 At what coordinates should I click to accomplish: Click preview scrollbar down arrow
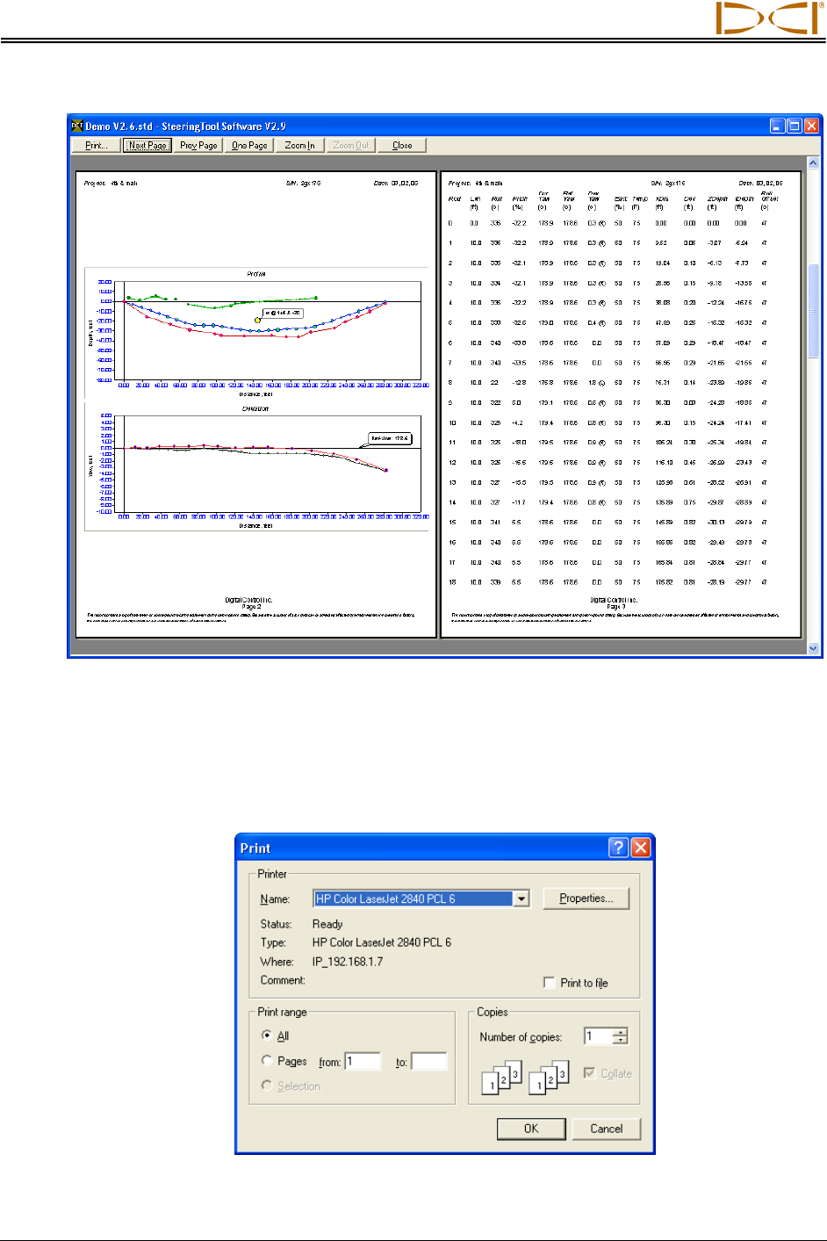point(813,648)
